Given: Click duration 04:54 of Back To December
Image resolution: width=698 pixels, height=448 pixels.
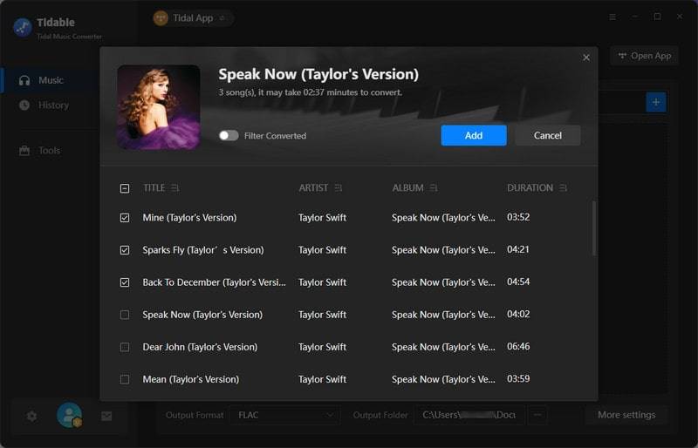Looking at the screenshot, I should (x=518, y=282).
